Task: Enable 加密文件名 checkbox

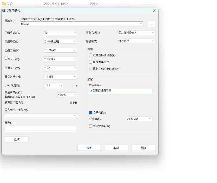Action: pos(91,126)
